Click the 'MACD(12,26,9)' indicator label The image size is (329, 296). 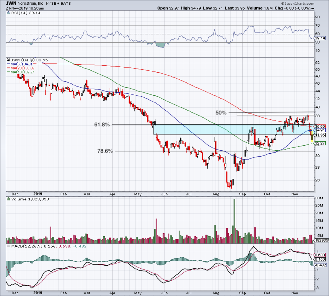(26, 246)
